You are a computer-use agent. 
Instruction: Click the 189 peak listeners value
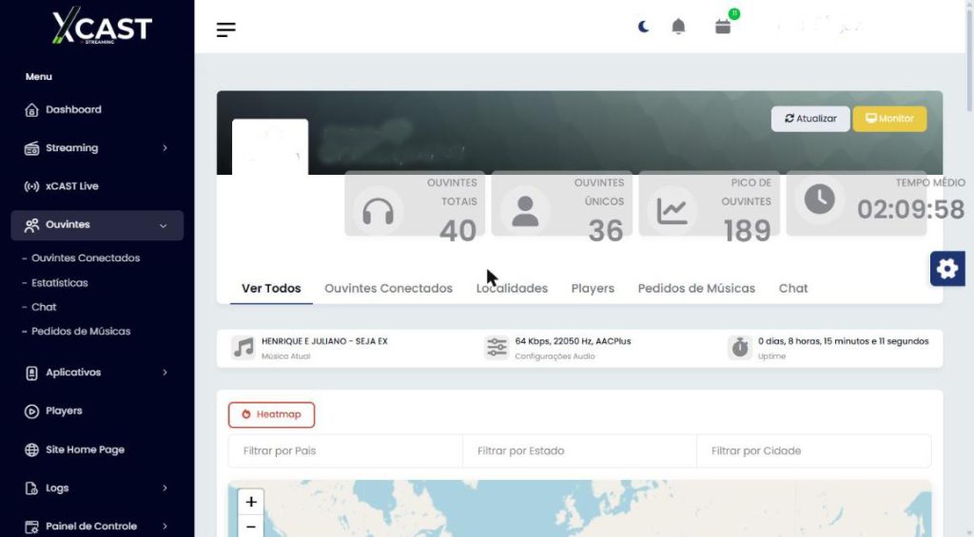[x=748, y=231]
